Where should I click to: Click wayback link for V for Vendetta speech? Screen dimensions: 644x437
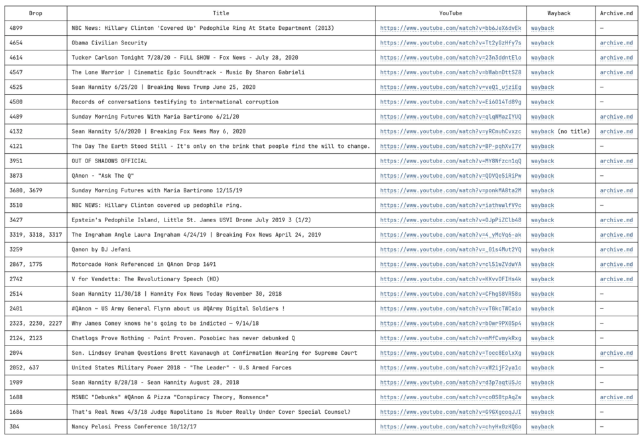pyautogui.click(x=542, y=279)
